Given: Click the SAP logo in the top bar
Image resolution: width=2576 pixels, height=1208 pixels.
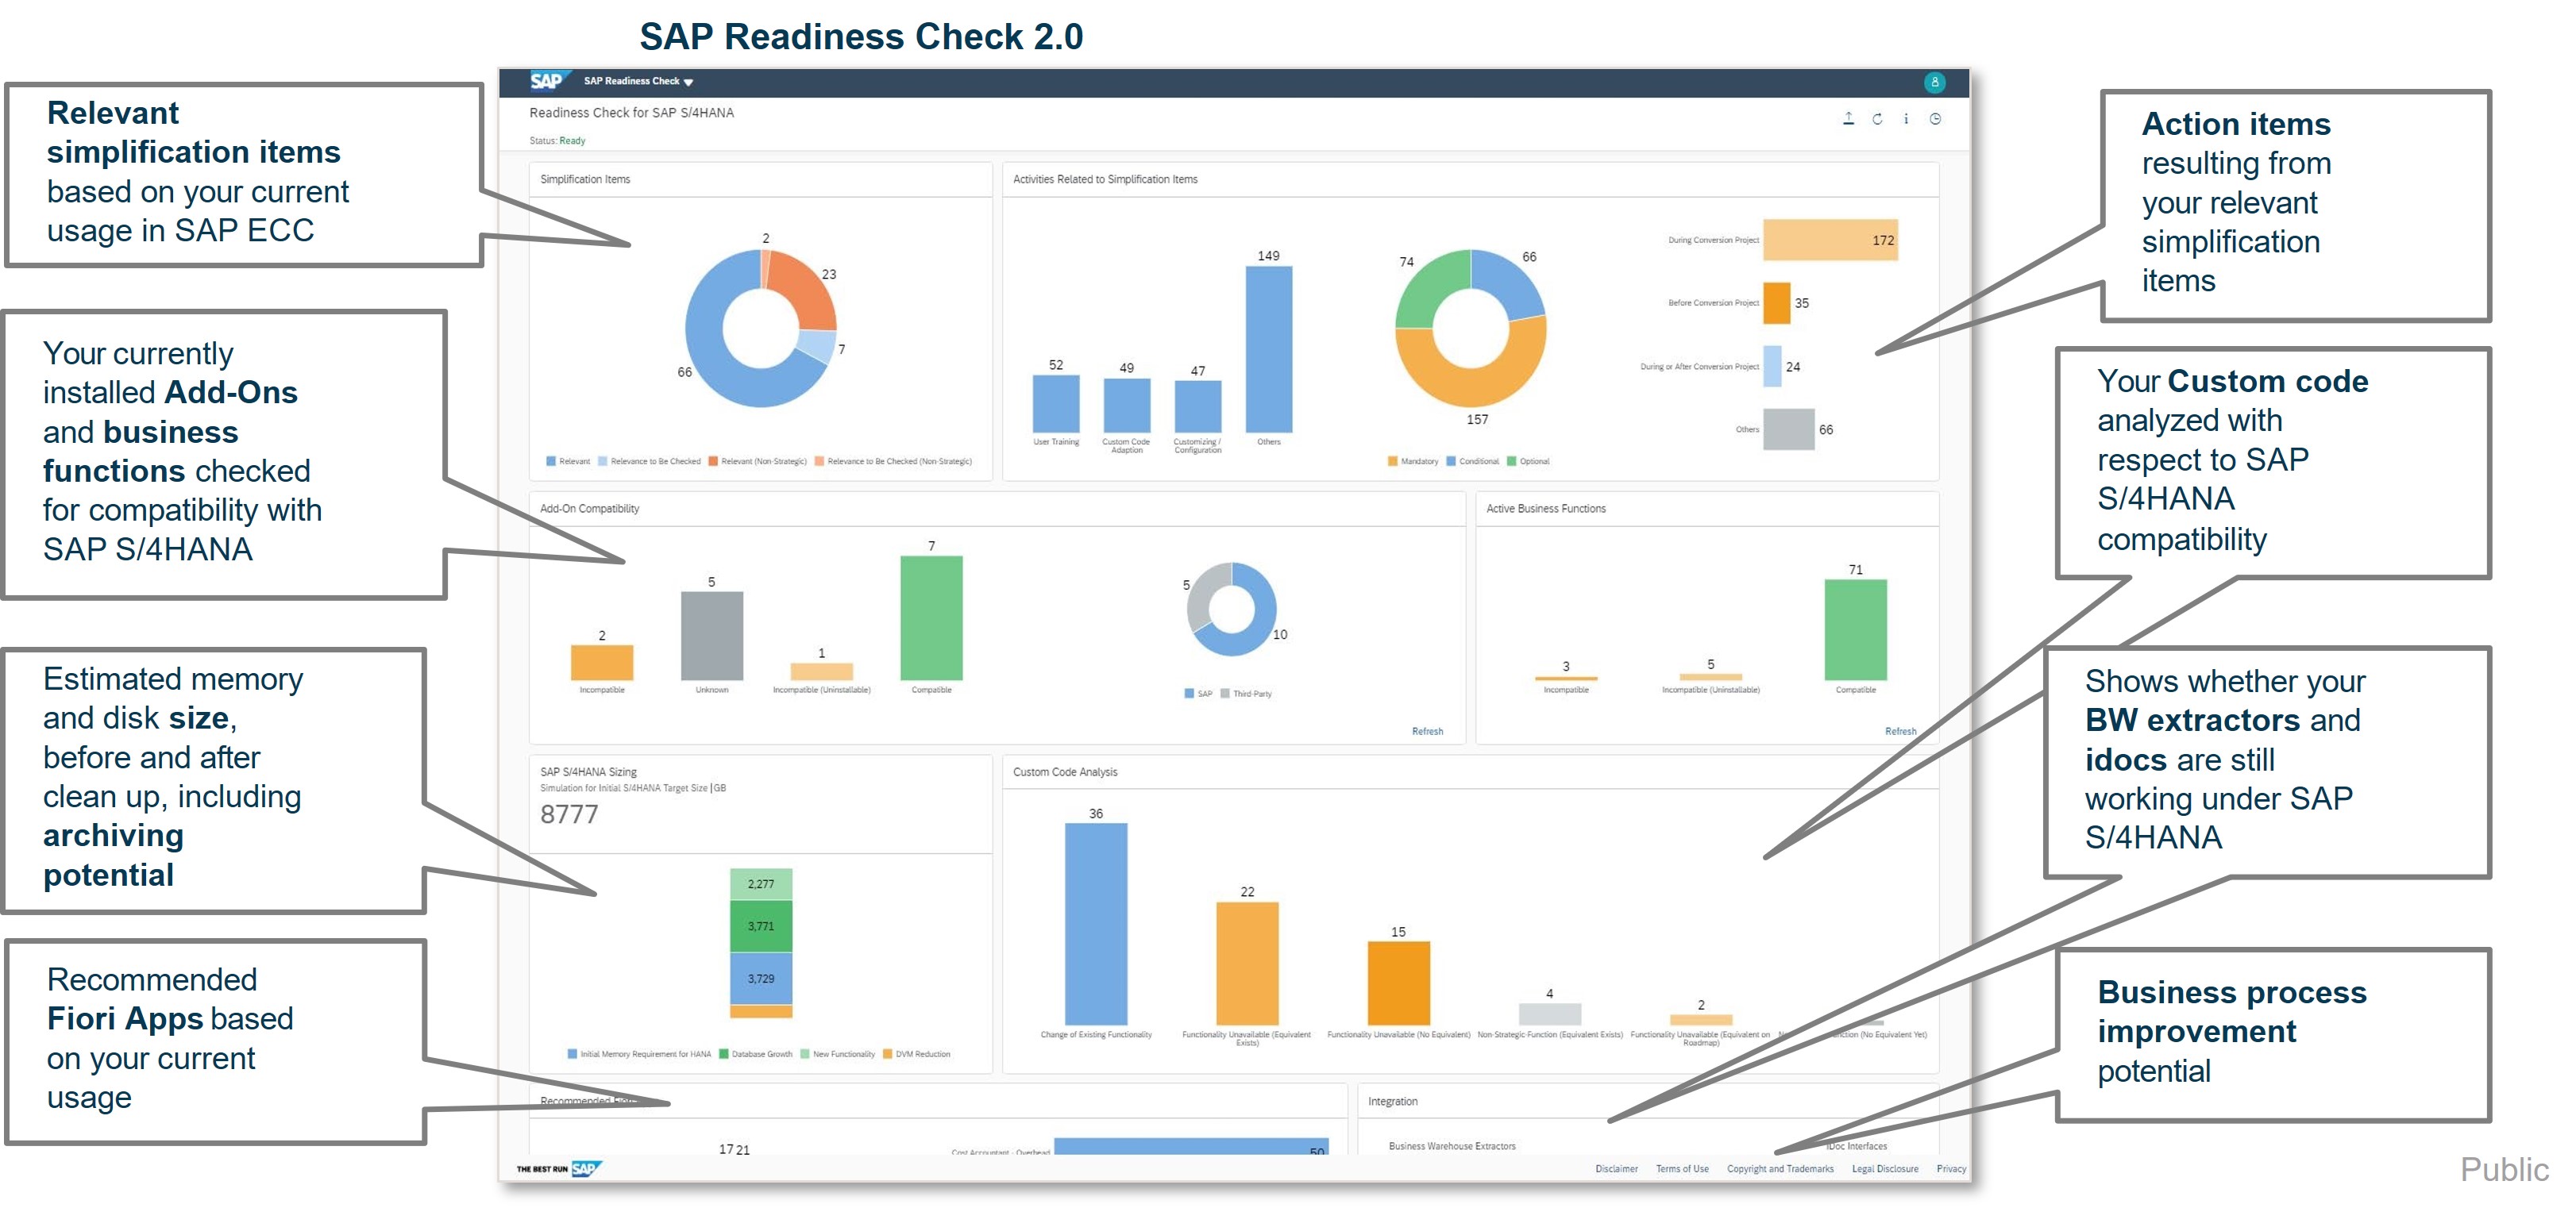Looking at the screenshot, I should 546,81.
